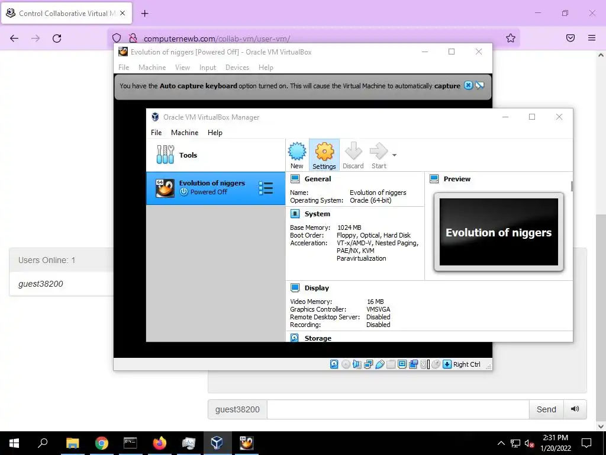The width and height of the screenshot is (606, 455).
Task: Click the VM preview thumbnail
Action: coord(498,232)
